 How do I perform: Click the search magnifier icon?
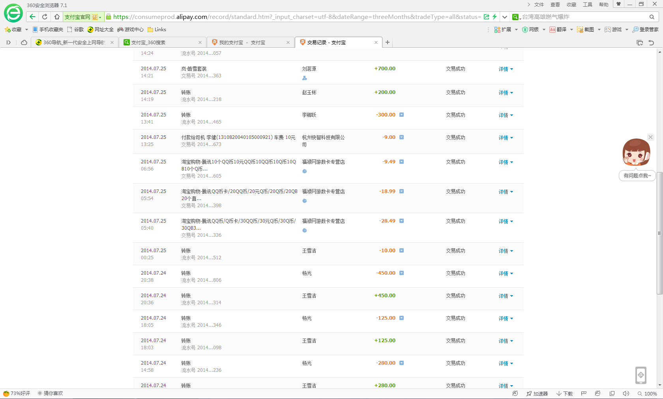[652, 17]
